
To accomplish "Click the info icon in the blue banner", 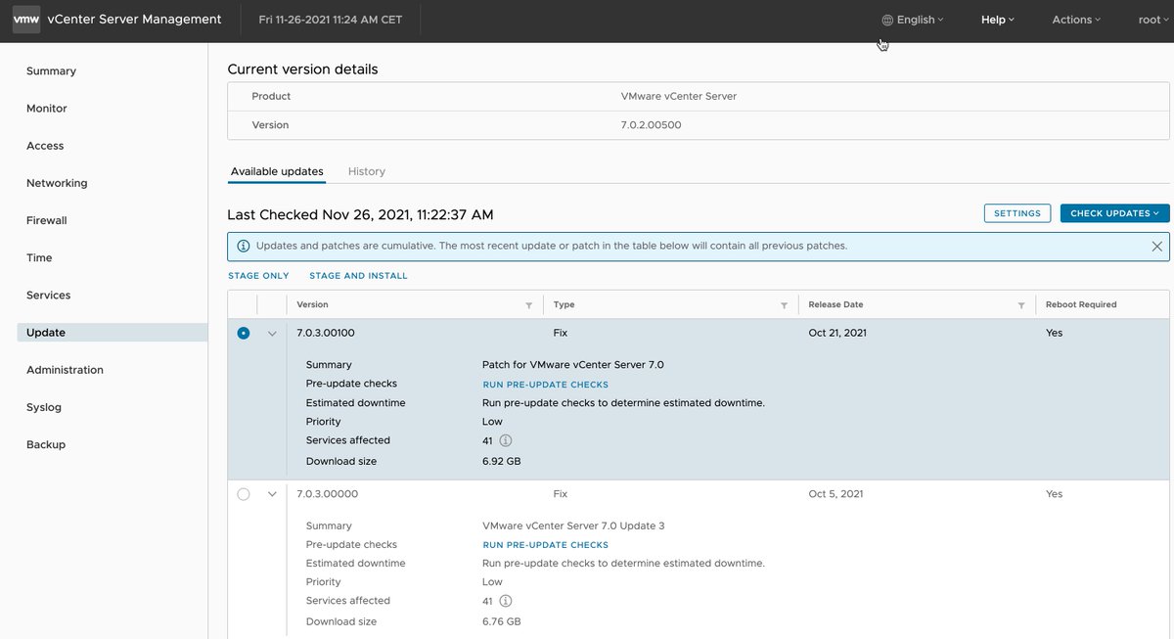I will click(244, 246).
